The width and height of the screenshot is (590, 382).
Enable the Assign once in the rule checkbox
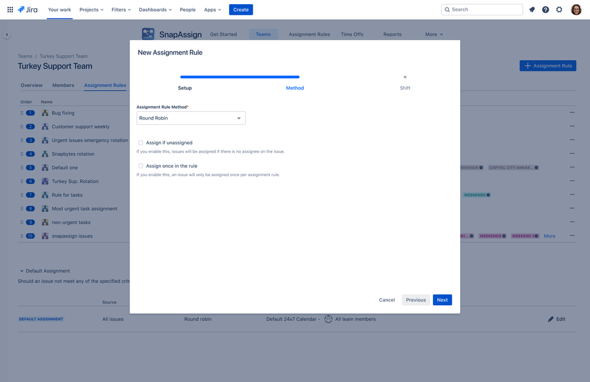[141, 166]
